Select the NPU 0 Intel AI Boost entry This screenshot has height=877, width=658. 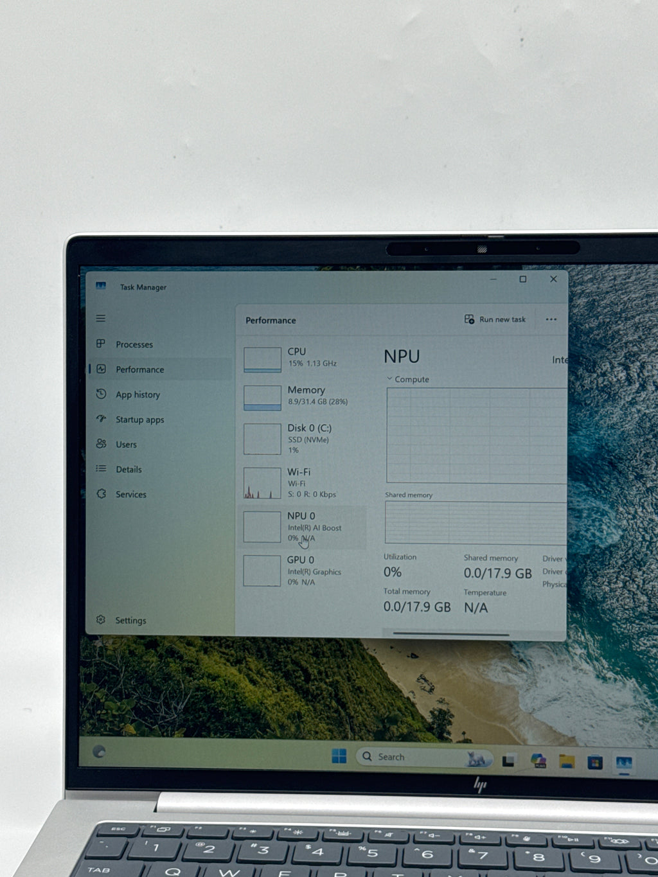click(303, 527)
